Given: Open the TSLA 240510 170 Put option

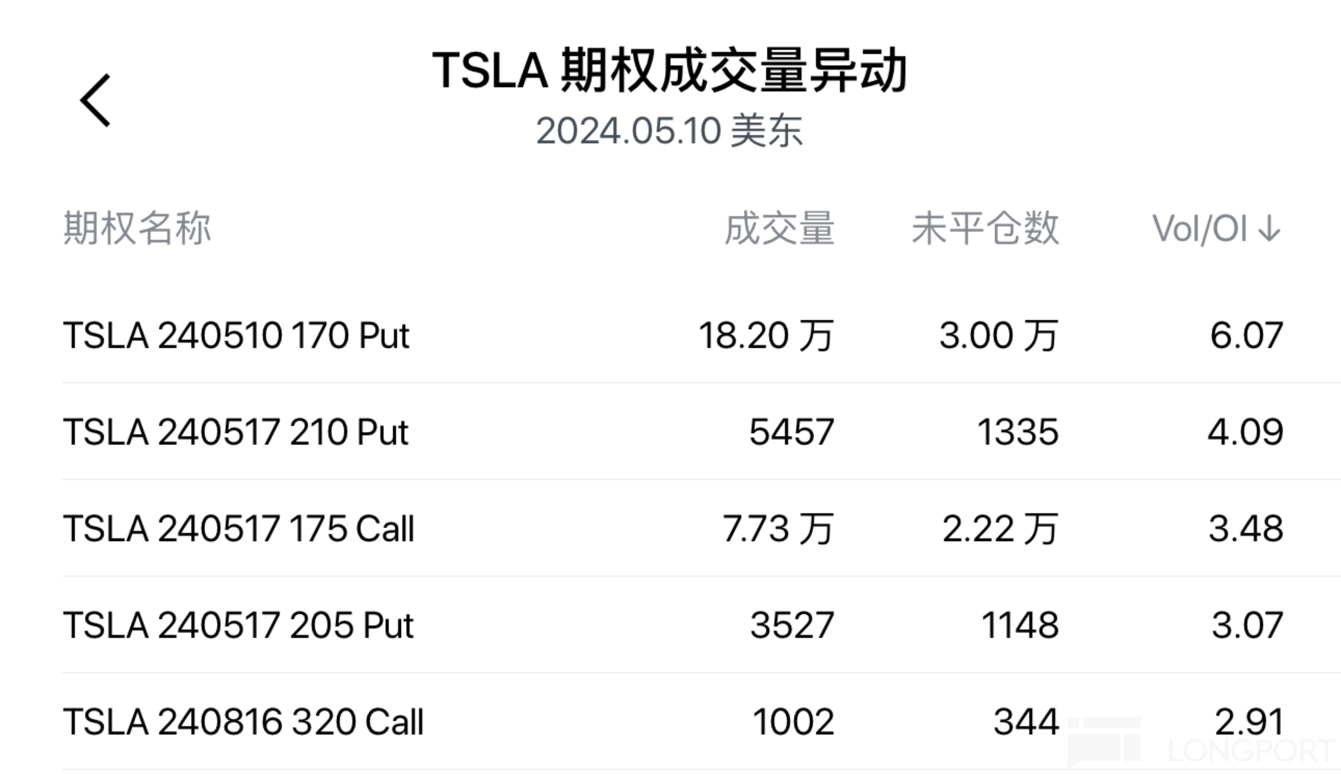Looking at the screenshot, I should 236,336.
